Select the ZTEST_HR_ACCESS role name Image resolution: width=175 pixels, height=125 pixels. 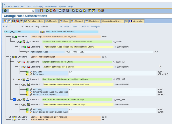click(x=13, y=32)
